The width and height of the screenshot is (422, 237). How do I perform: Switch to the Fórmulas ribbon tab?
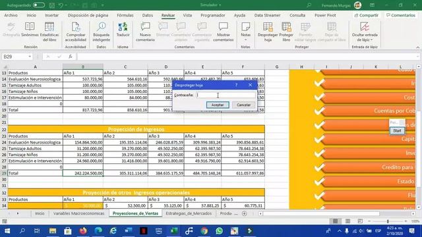click(x=125, y=15)
